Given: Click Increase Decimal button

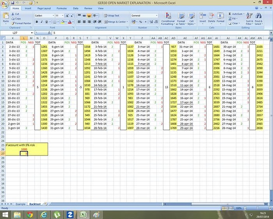Looking at the screenshot, I should [151, 22].
